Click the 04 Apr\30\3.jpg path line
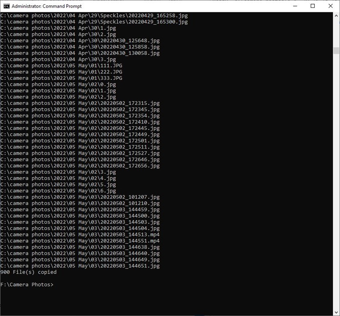 click(x=58, y=59)
